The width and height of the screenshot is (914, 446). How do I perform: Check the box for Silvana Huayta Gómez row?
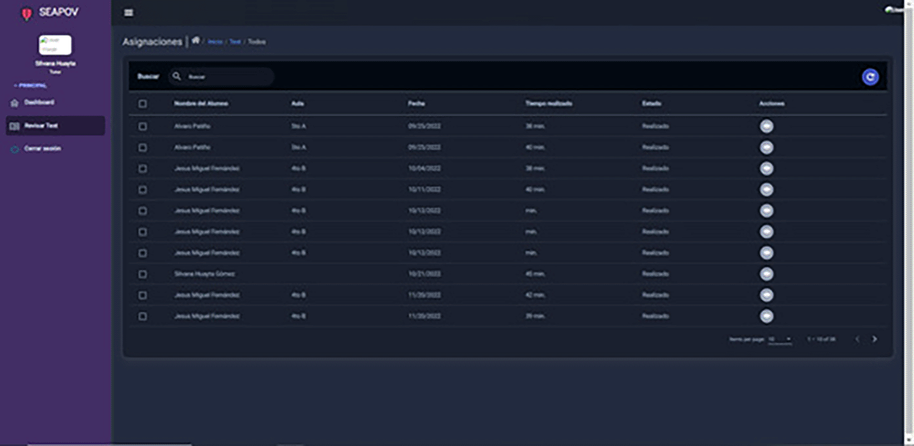tap(143, 274)
